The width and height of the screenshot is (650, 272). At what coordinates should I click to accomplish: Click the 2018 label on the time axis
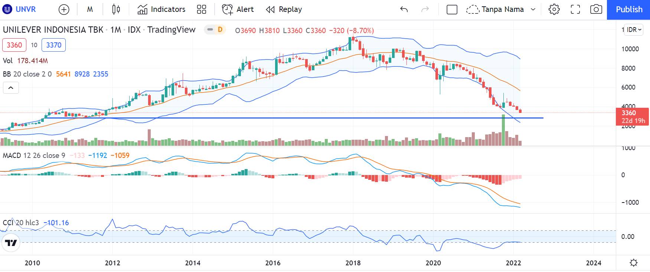click(x=353, y=263)
